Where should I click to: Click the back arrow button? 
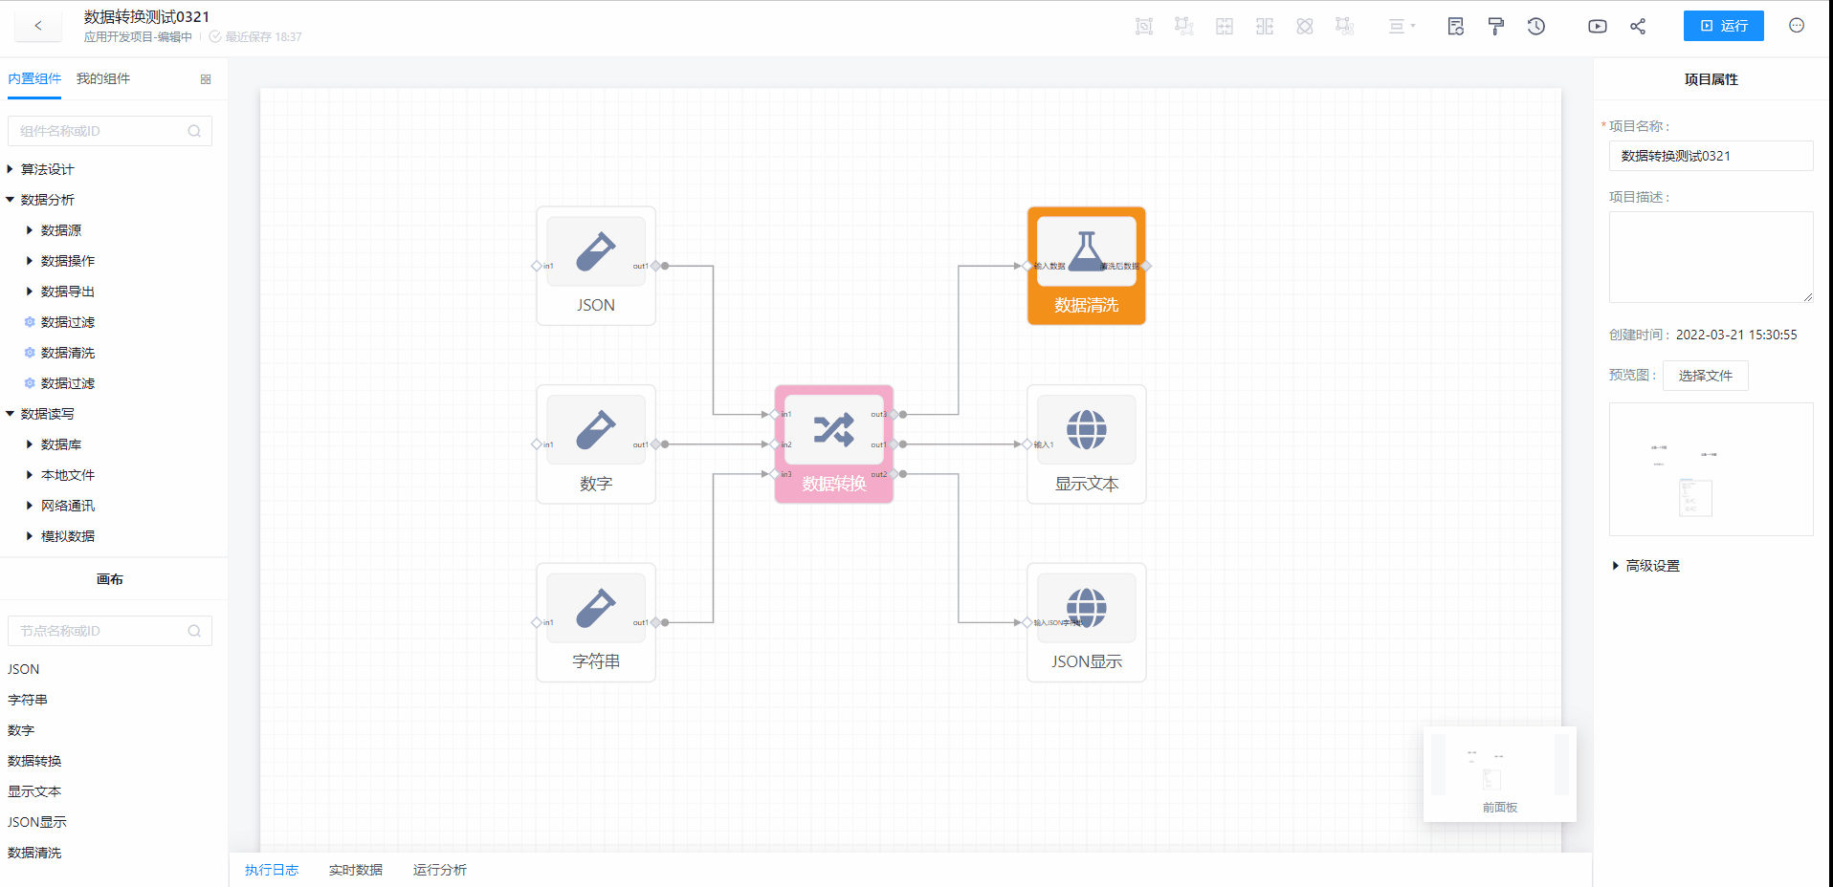[38, 26]
